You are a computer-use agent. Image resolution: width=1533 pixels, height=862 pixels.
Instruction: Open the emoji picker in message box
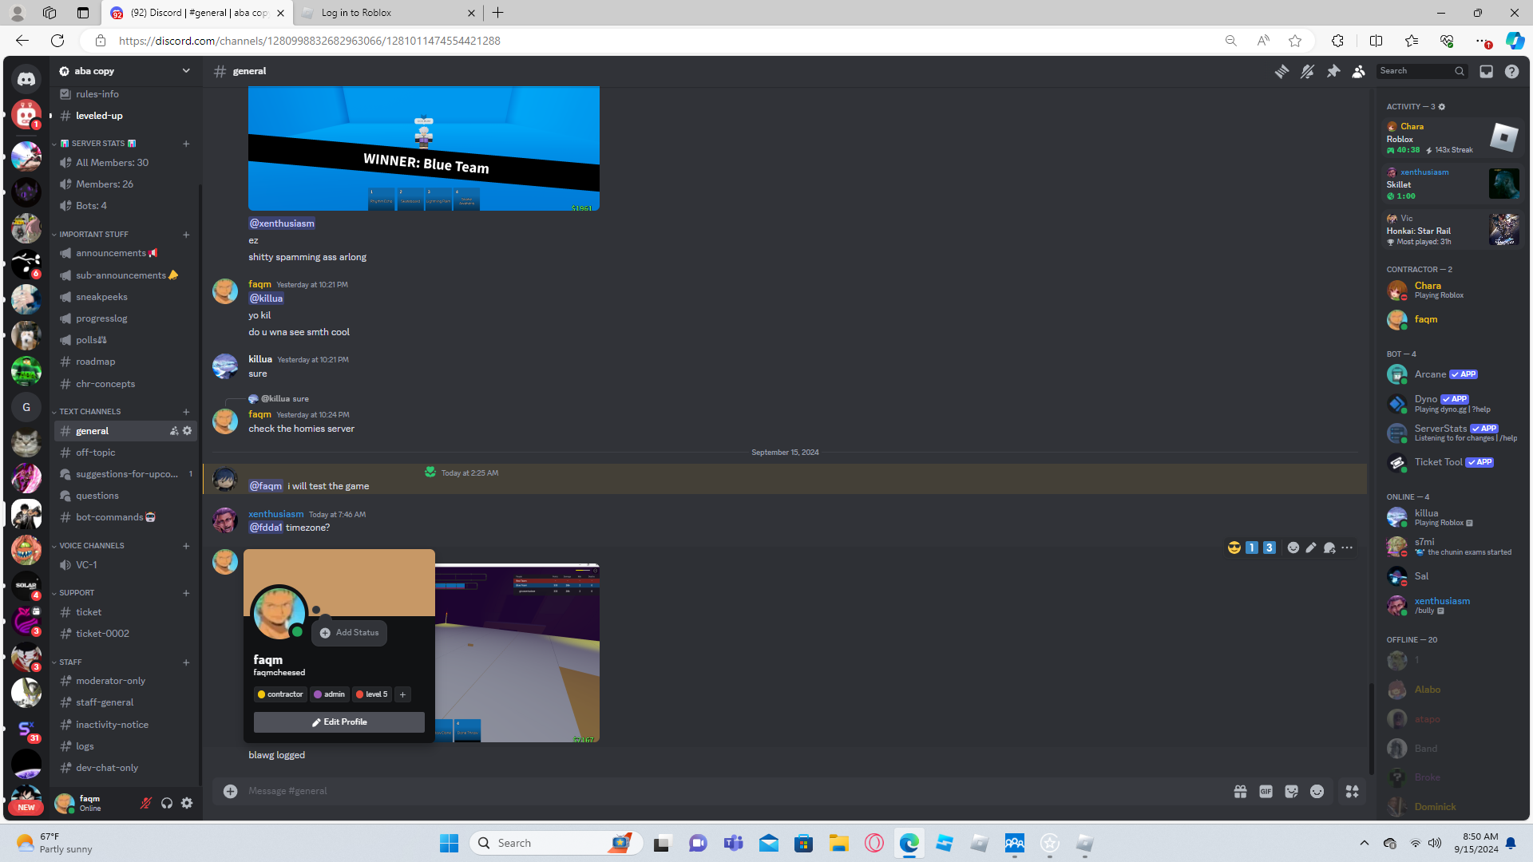(1317, 791)
